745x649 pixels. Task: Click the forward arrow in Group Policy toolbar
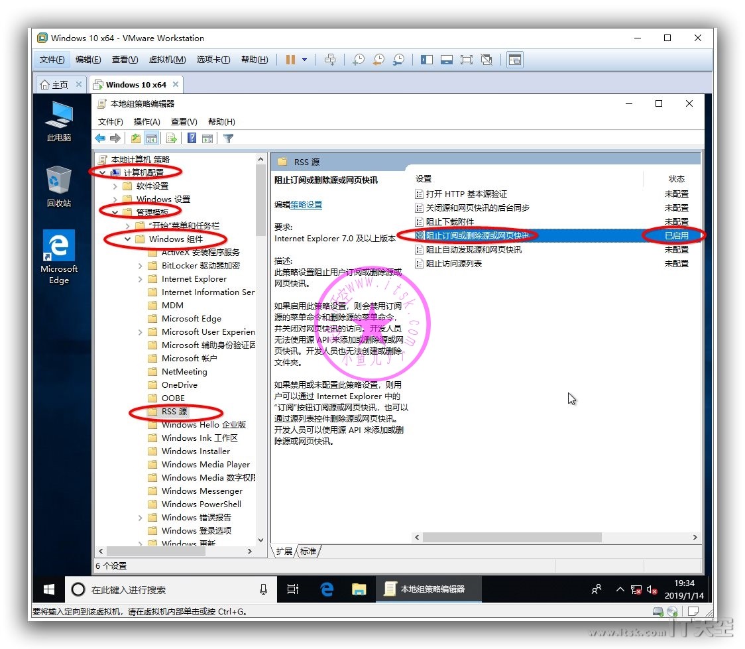tap(115, 139)
